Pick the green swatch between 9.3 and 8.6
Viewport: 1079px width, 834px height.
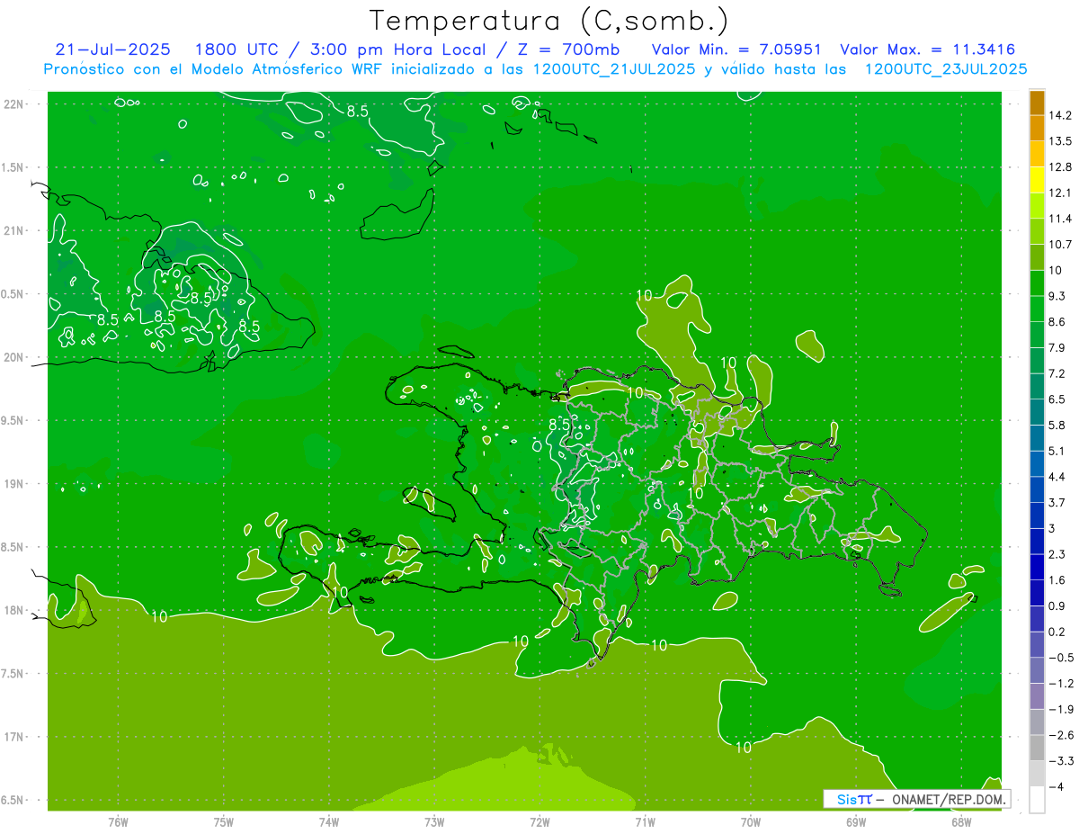coord(1037,309)
